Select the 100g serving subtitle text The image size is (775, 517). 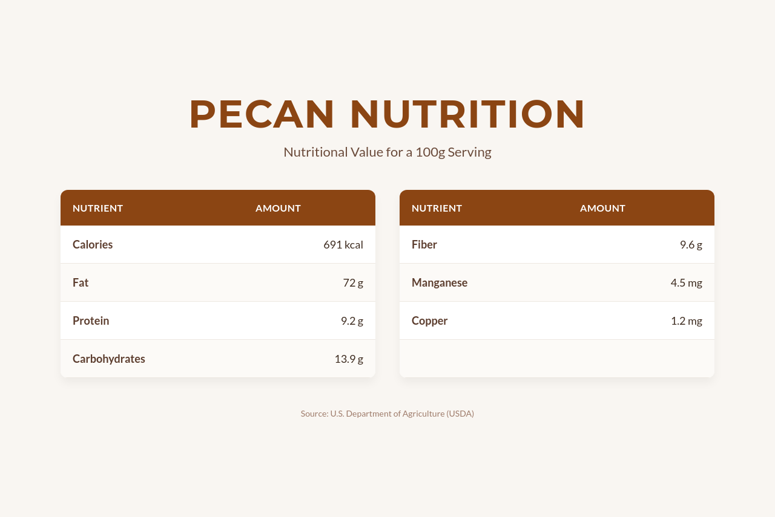[387, 152]
